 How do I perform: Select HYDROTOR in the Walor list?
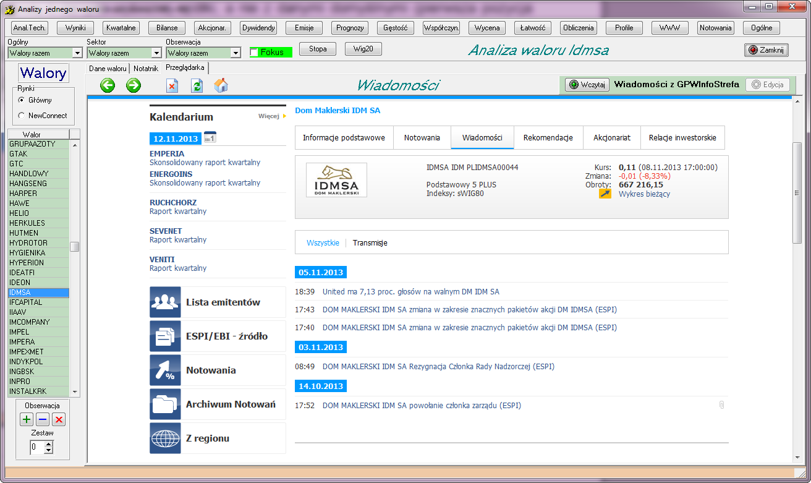[x=38, y=243]
